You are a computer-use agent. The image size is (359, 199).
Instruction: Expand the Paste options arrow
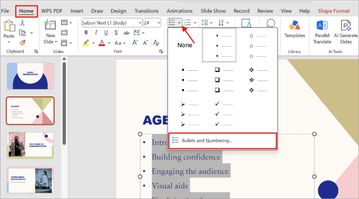tap(9, 42)
